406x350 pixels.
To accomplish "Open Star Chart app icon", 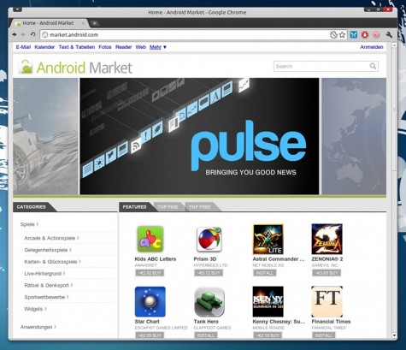I will (150, 301).
